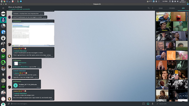The image size is (189, 106).
Task: Download the Problem_20171116_2049.mht file
Action: [x=15, y=85]
